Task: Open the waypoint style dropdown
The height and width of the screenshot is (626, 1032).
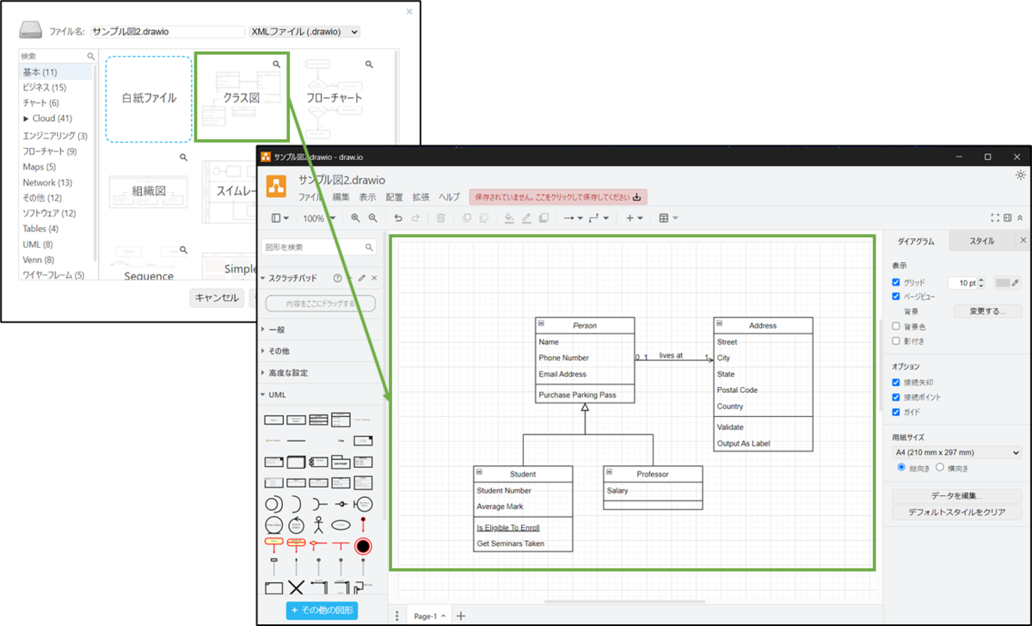Action: coord(599,218)
